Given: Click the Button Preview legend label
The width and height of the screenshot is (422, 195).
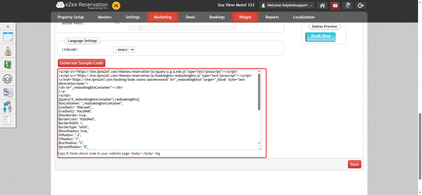Looking at the screenshot, I should tap(325, 27).
